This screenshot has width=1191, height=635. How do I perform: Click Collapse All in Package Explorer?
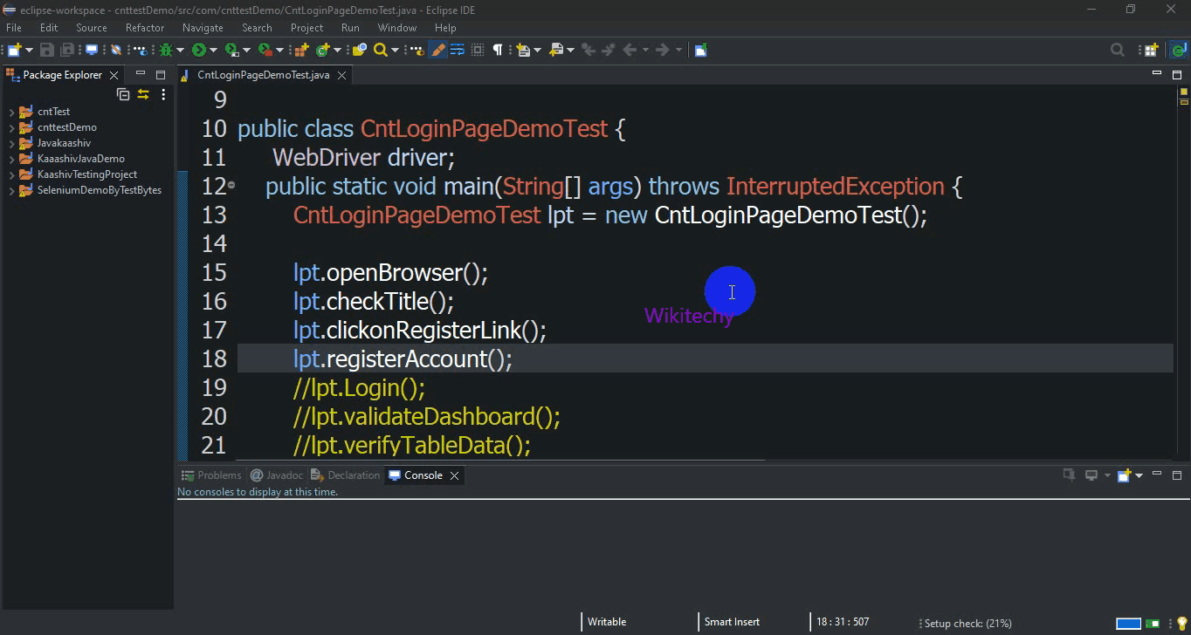coord(123,94)
